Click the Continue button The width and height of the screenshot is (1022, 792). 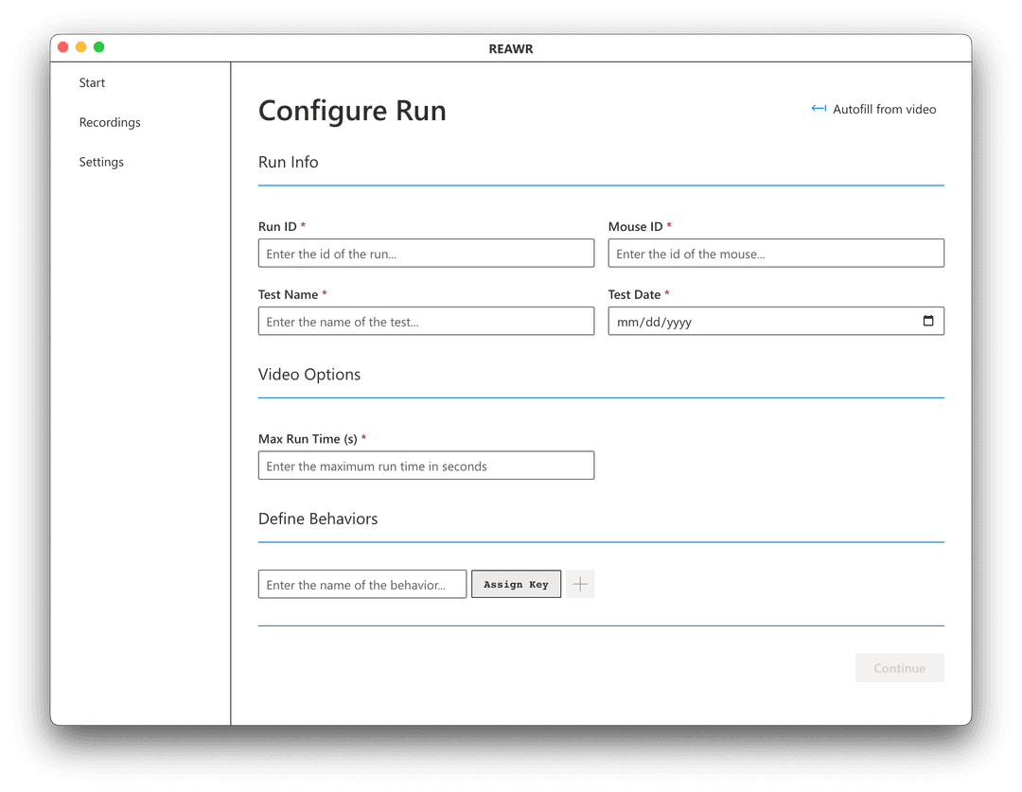899,667
